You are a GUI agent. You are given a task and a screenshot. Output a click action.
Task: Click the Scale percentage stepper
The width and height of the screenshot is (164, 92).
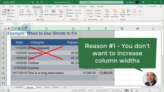click(81, 16)
